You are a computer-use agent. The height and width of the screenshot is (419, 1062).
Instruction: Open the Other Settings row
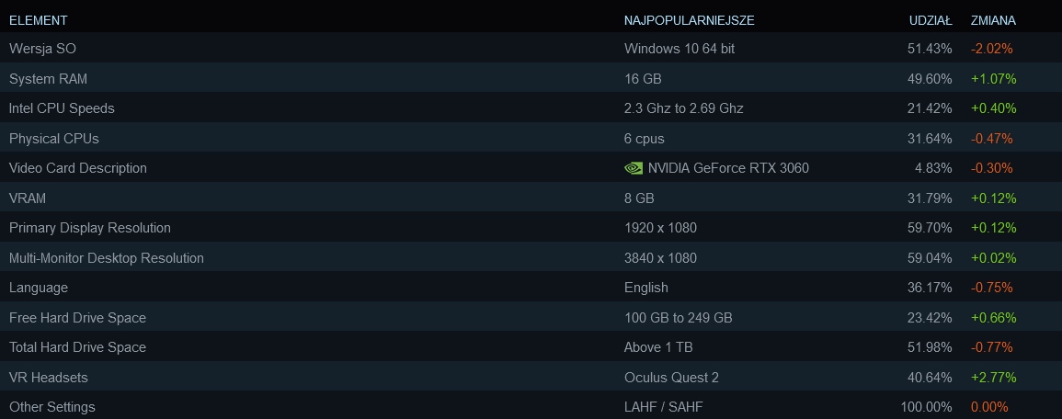tap(51, 407)
